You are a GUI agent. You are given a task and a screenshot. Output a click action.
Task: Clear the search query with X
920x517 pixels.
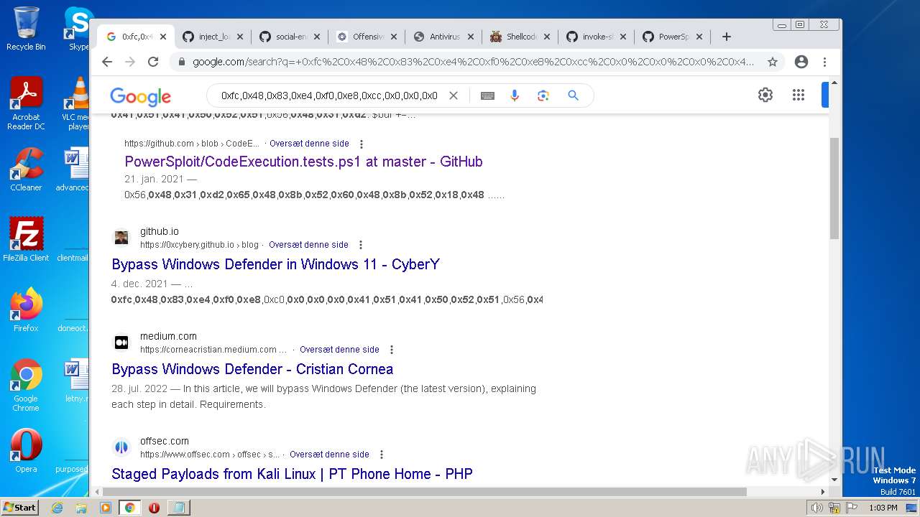454,96
